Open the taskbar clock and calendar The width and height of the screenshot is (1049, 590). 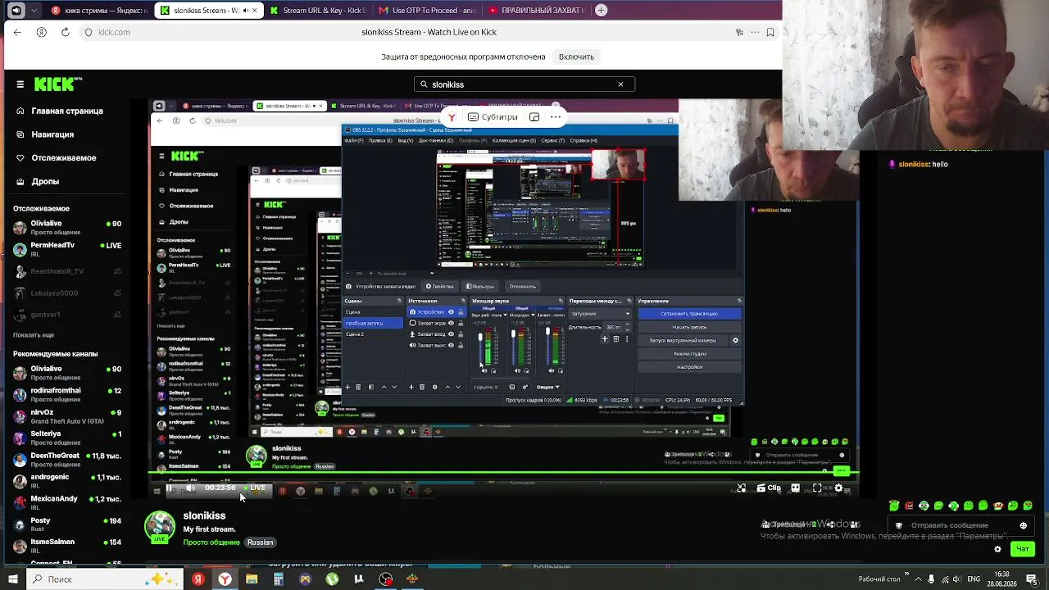(x=1003, y=579)
